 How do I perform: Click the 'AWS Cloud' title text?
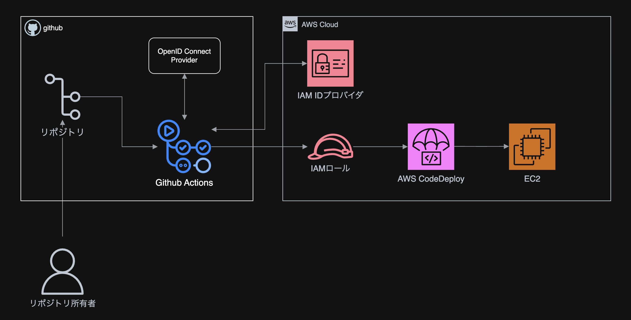[x=320, y=25]
